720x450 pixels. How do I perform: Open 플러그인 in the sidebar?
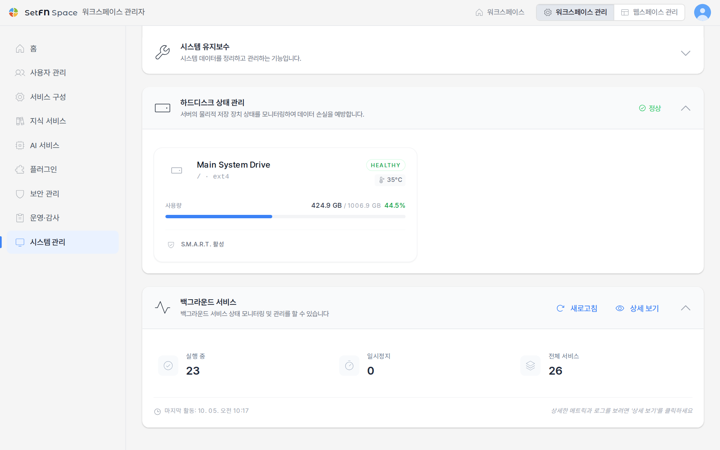[63, 169]
